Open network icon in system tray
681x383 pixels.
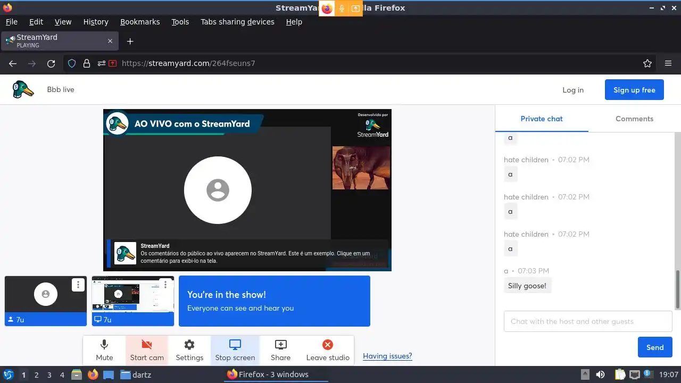tap(635, 374)
